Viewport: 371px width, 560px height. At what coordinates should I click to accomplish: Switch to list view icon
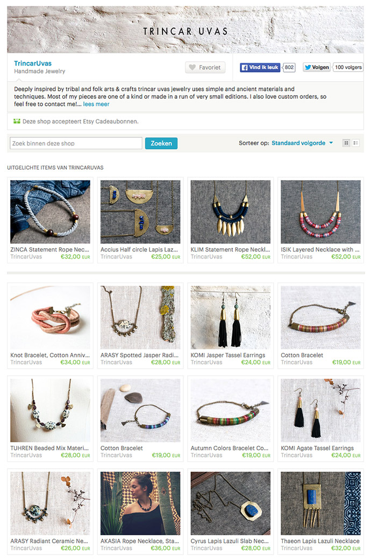pyautogui.click(x=355, y=143)
